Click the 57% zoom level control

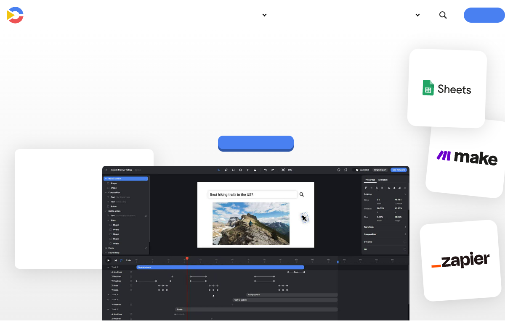pyautogui.click(x=291, y=170)
